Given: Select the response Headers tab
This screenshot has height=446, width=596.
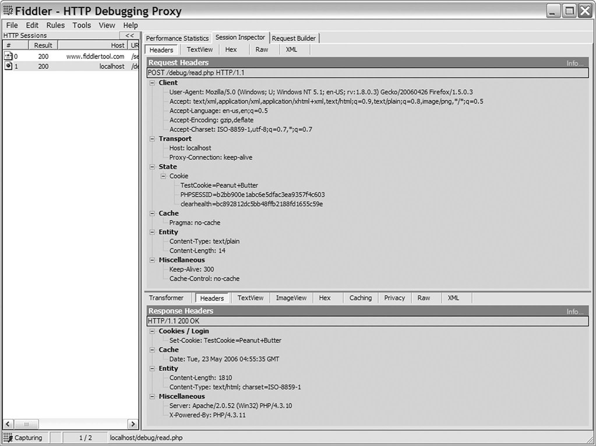Looking at the screenshot, I should coord(211,298).
